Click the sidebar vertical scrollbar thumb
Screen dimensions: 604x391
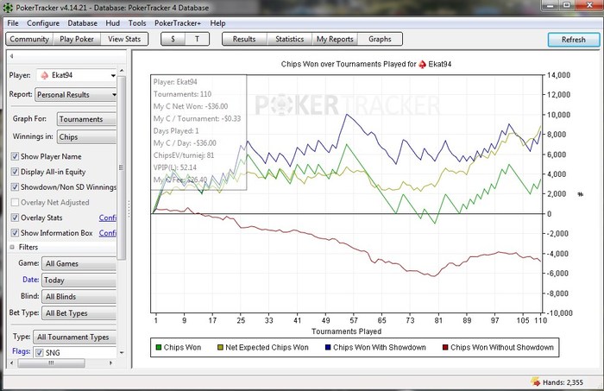click(122, 167)
